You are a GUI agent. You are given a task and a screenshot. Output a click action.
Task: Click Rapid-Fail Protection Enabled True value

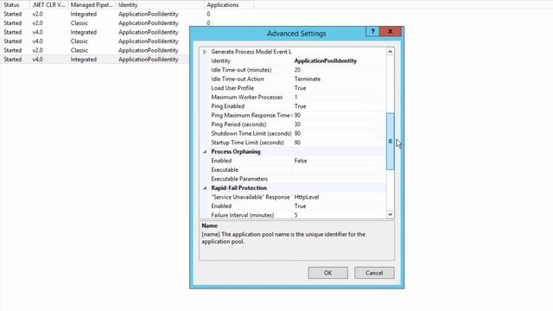pyautogui.click(x=300, y=206)
